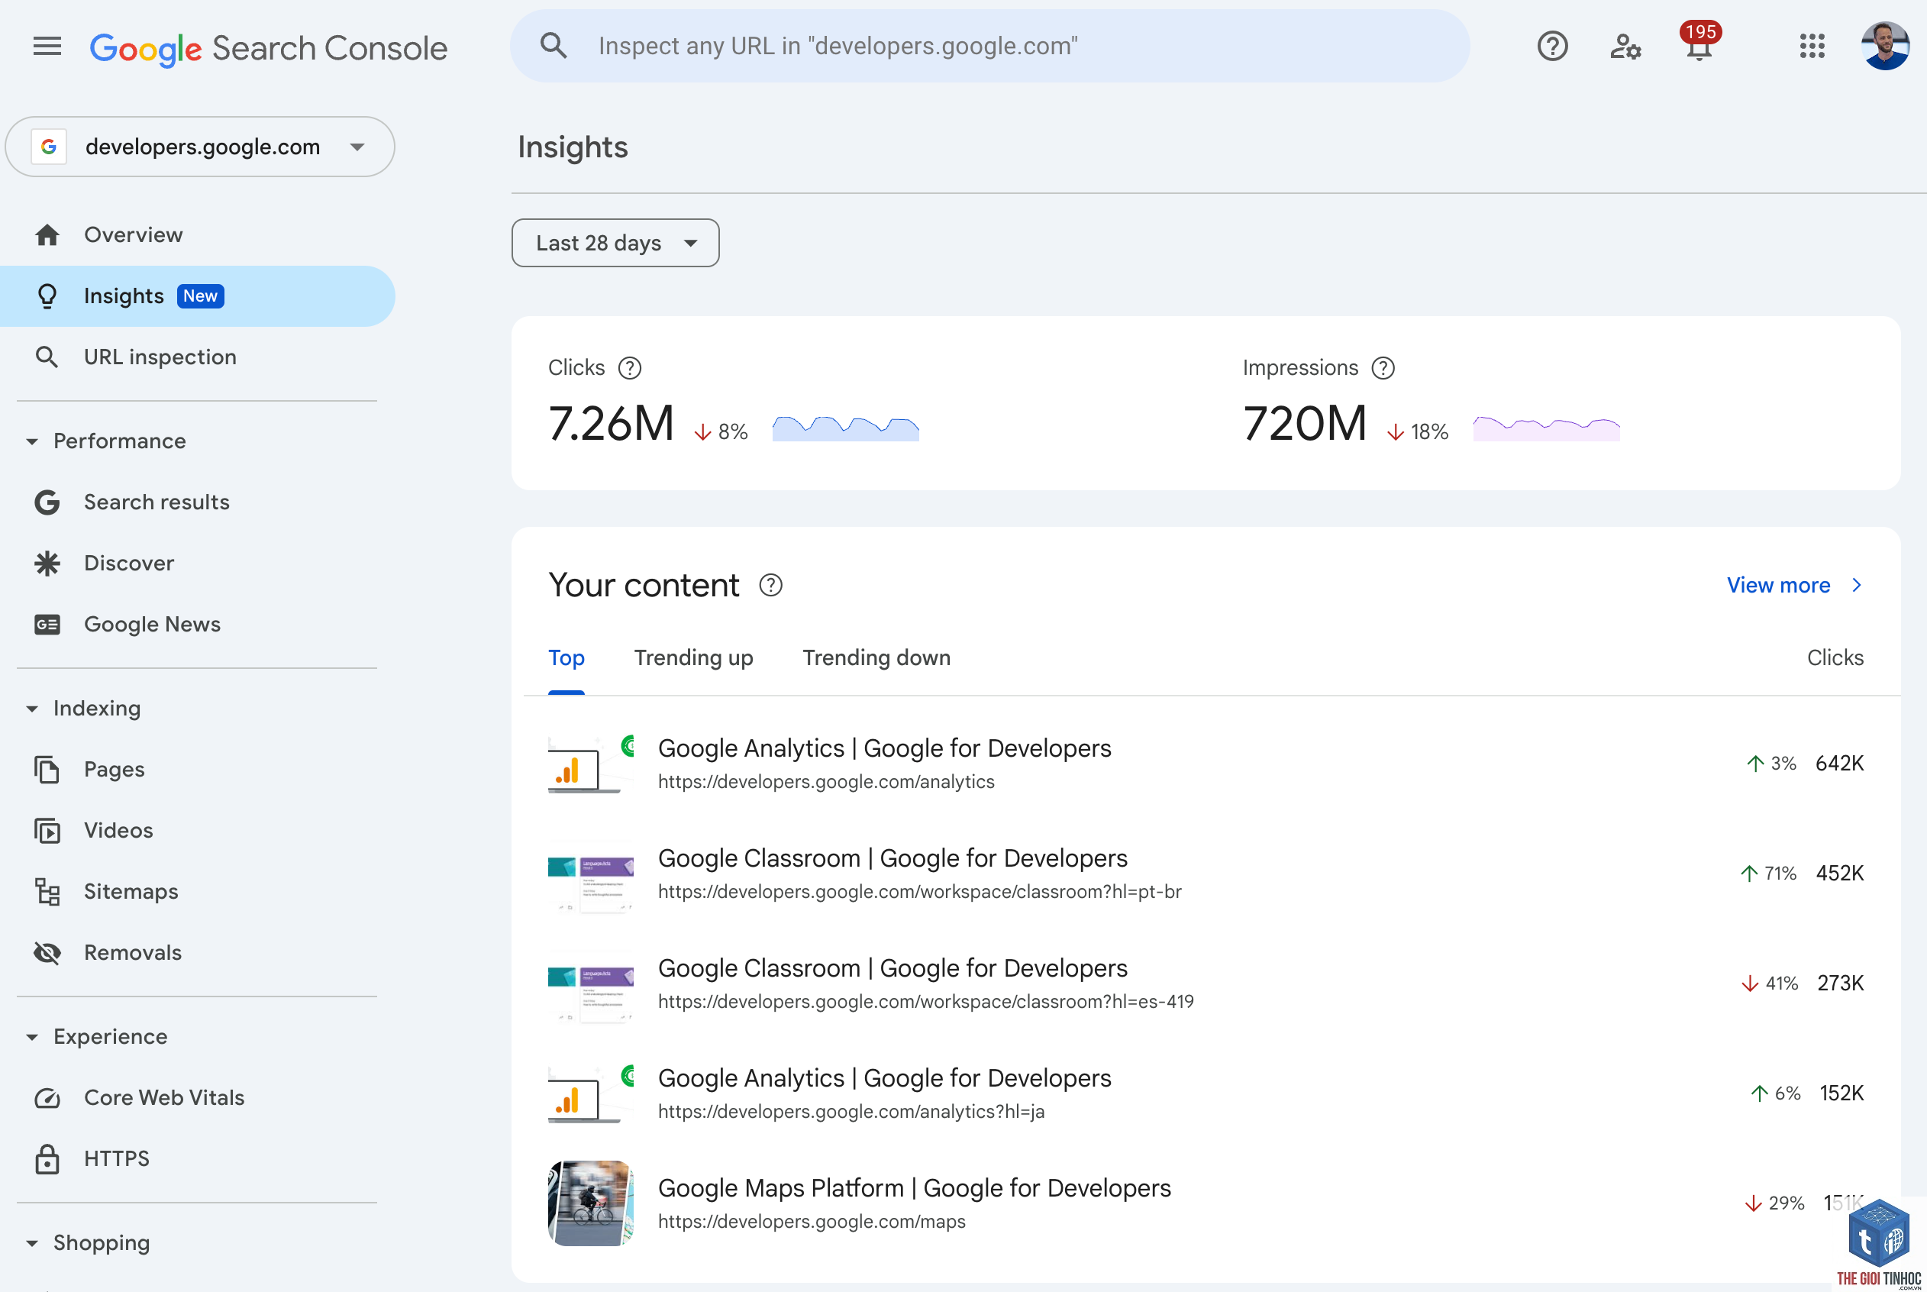Image resolution: width=1927 pixels, height=1292 pixels.
Task: Click the 452K clicks value
Action: click(x=1840, y=874)
